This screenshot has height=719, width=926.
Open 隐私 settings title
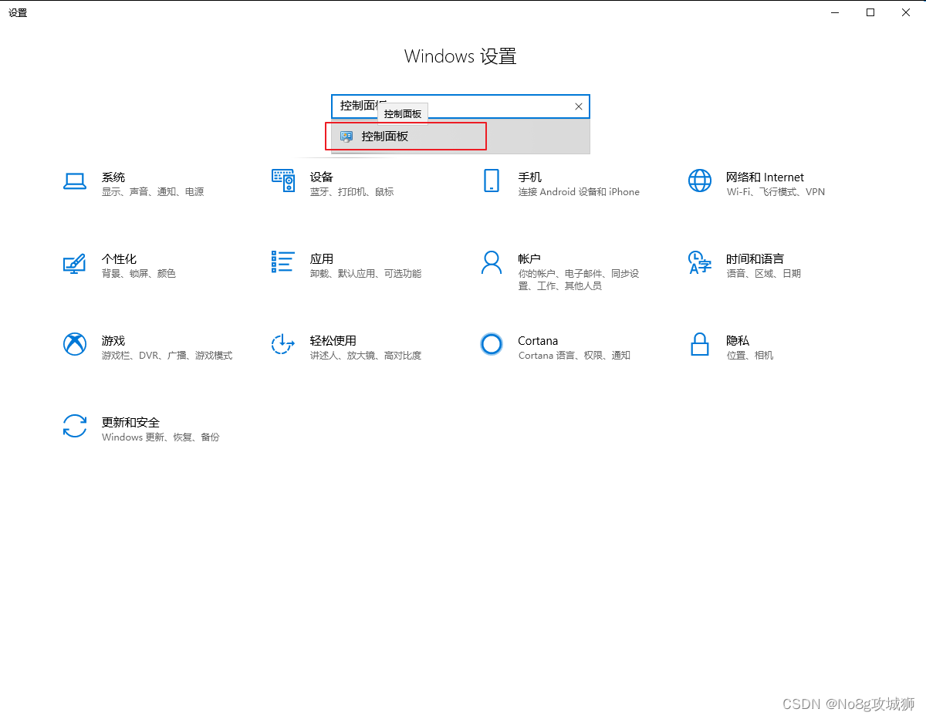738,341
